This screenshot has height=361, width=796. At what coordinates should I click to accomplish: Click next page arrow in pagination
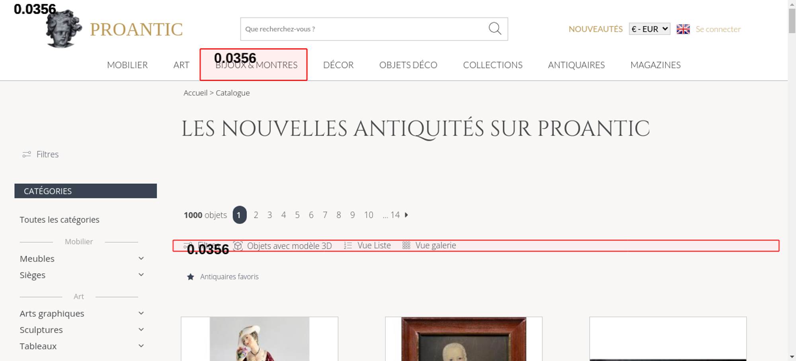click(406, 215)
